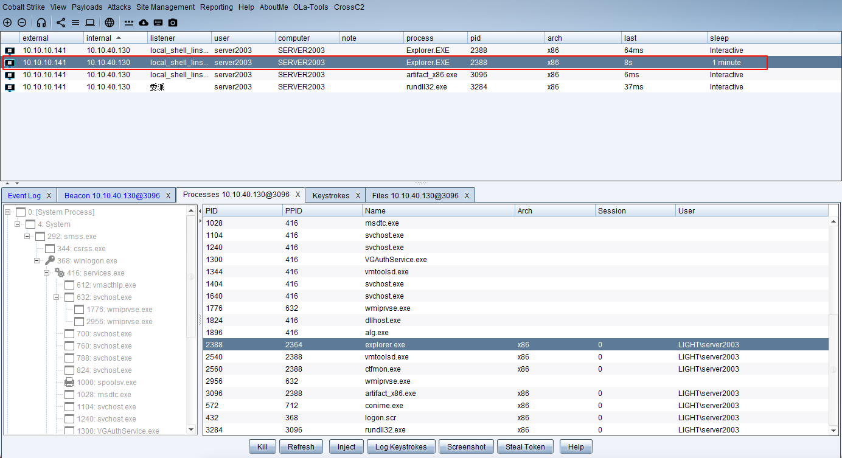The width and height of the screenshot is (842, 458).
Task: Switch to session table list icon
Action: (x=75, y=23)
